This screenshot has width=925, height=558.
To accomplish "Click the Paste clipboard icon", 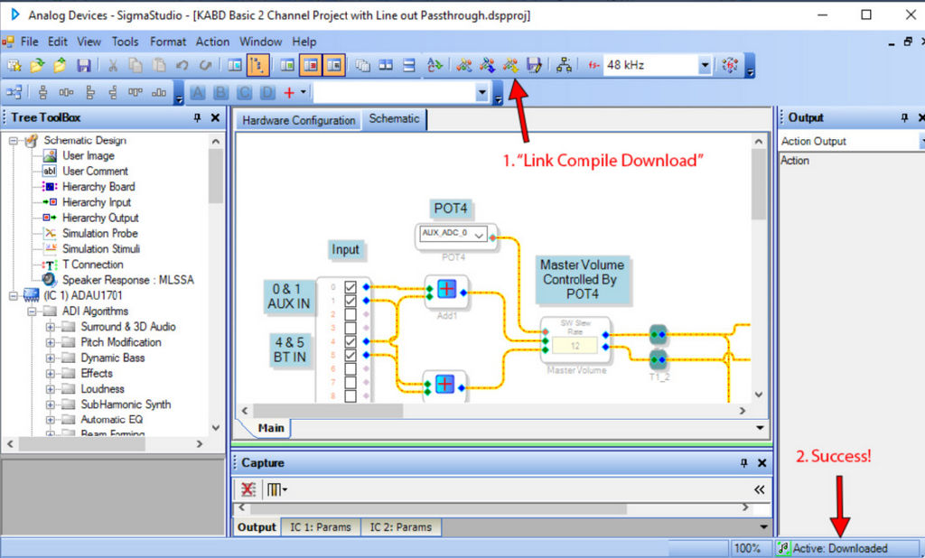I will pos(159,65).
